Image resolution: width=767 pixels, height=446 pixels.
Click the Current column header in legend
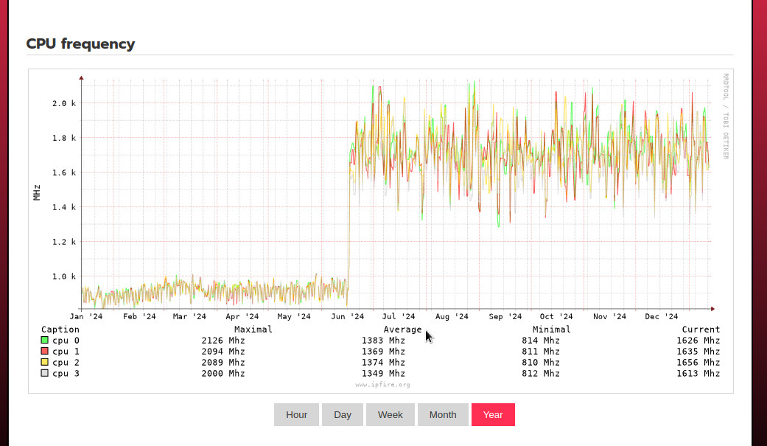701,330
